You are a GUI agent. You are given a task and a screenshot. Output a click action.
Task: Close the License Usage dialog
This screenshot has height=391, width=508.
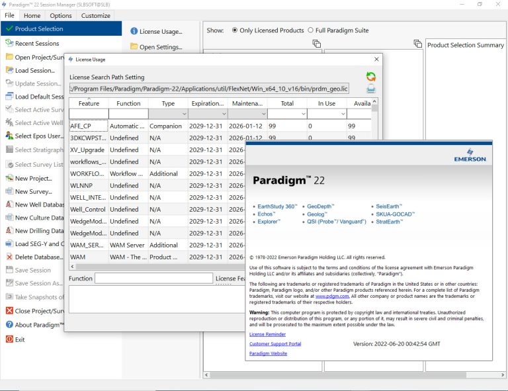click(x=376, y=60)
